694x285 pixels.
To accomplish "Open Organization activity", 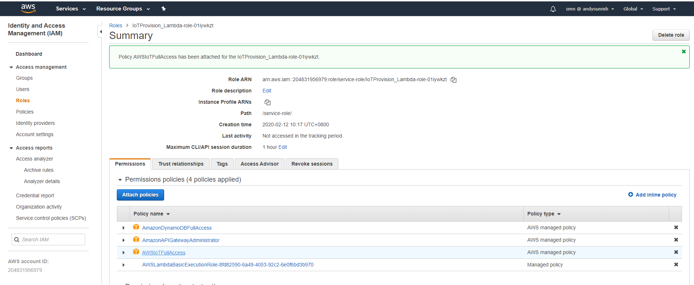I will pos(39,207).
